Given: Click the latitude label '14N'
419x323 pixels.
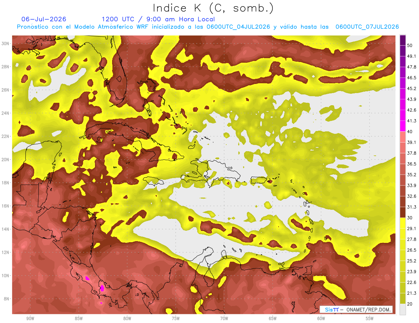Looking at the screenshot, I should 6,229.
